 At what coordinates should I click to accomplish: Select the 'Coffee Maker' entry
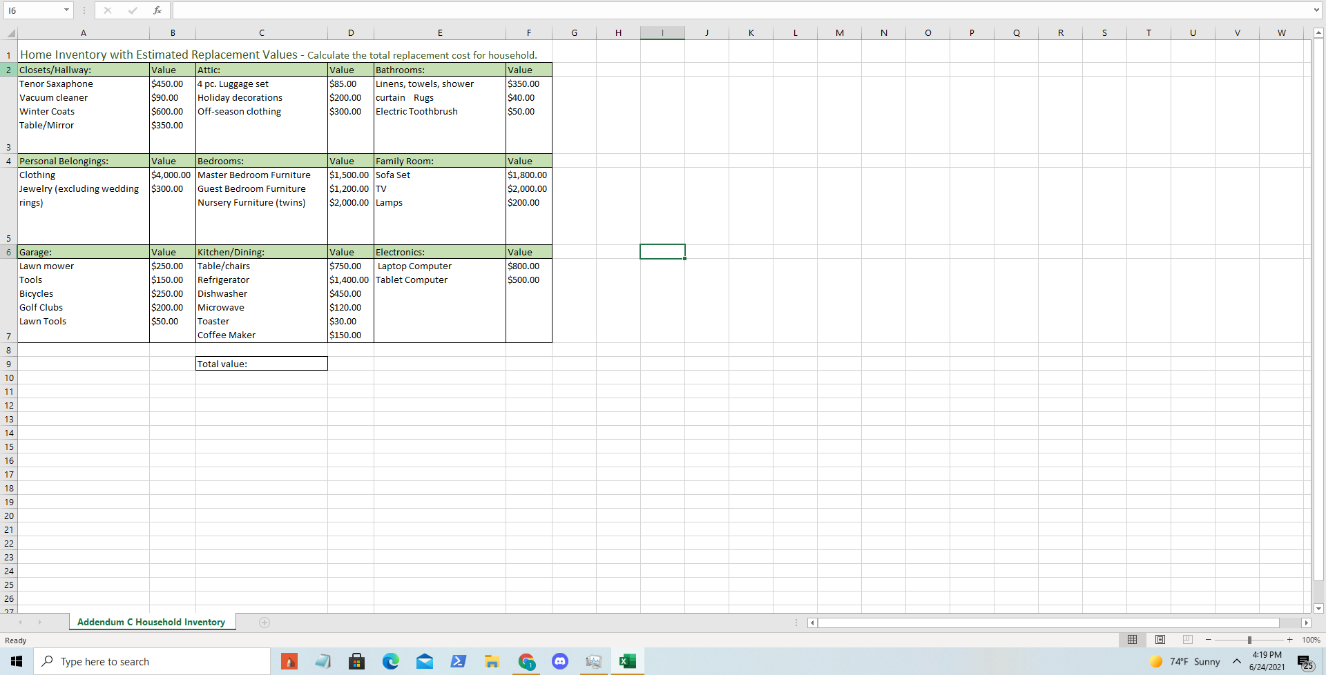[227, 335]
